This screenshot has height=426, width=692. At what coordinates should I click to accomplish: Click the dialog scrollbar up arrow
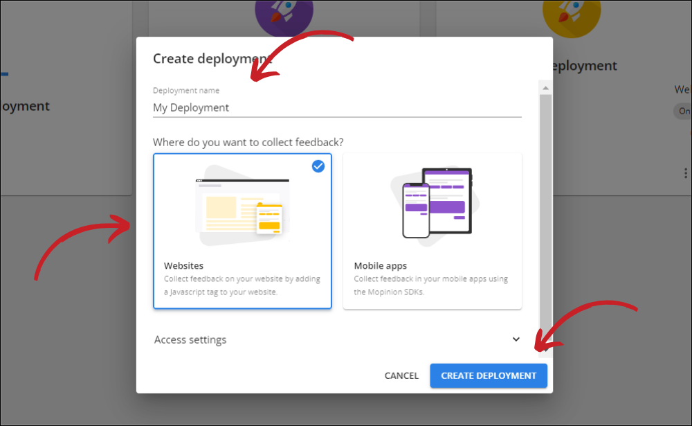pos(545,88)
